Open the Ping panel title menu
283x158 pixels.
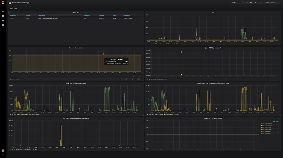click(213, 12)
